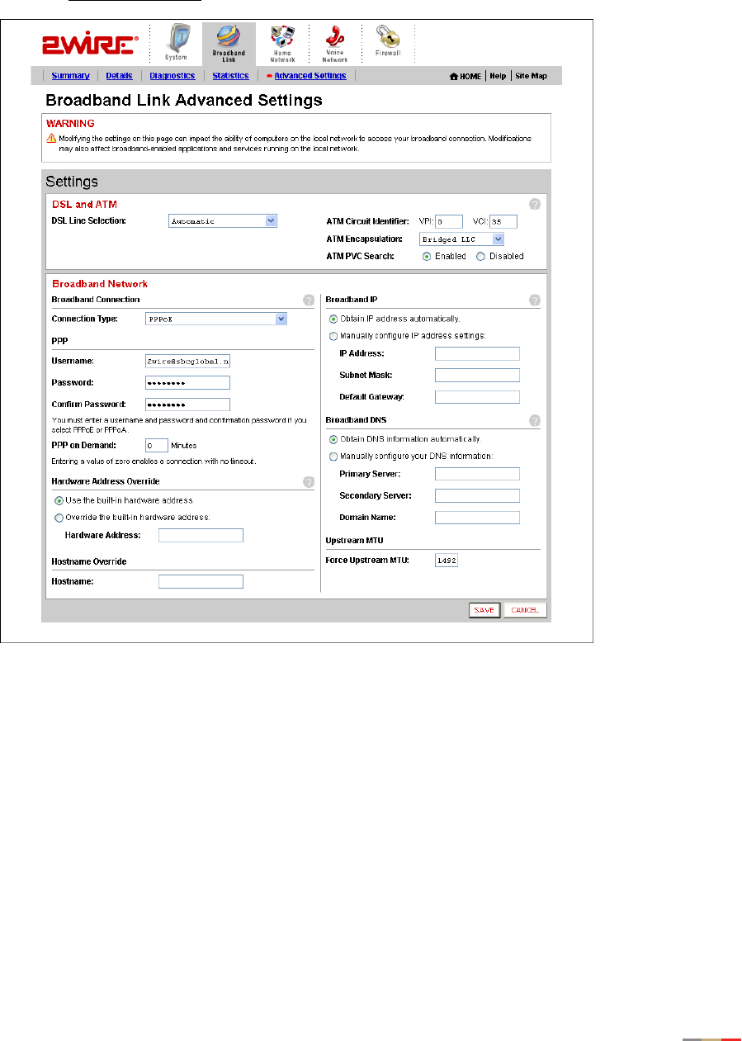The height and width of the screenshot is (1041, 742).
Task: Open the Home Network section icon
Action: tap(282, 43)
